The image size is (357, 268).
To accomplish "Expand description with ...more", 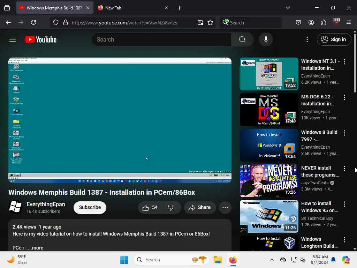I will [36, 248].
